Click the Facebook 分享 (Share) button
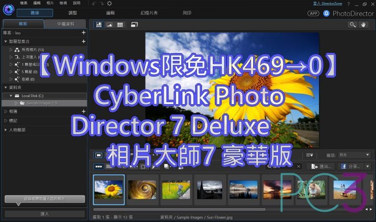Image resolution: width=376 pixels, height=222 pixels. click(x=350, y=166)
